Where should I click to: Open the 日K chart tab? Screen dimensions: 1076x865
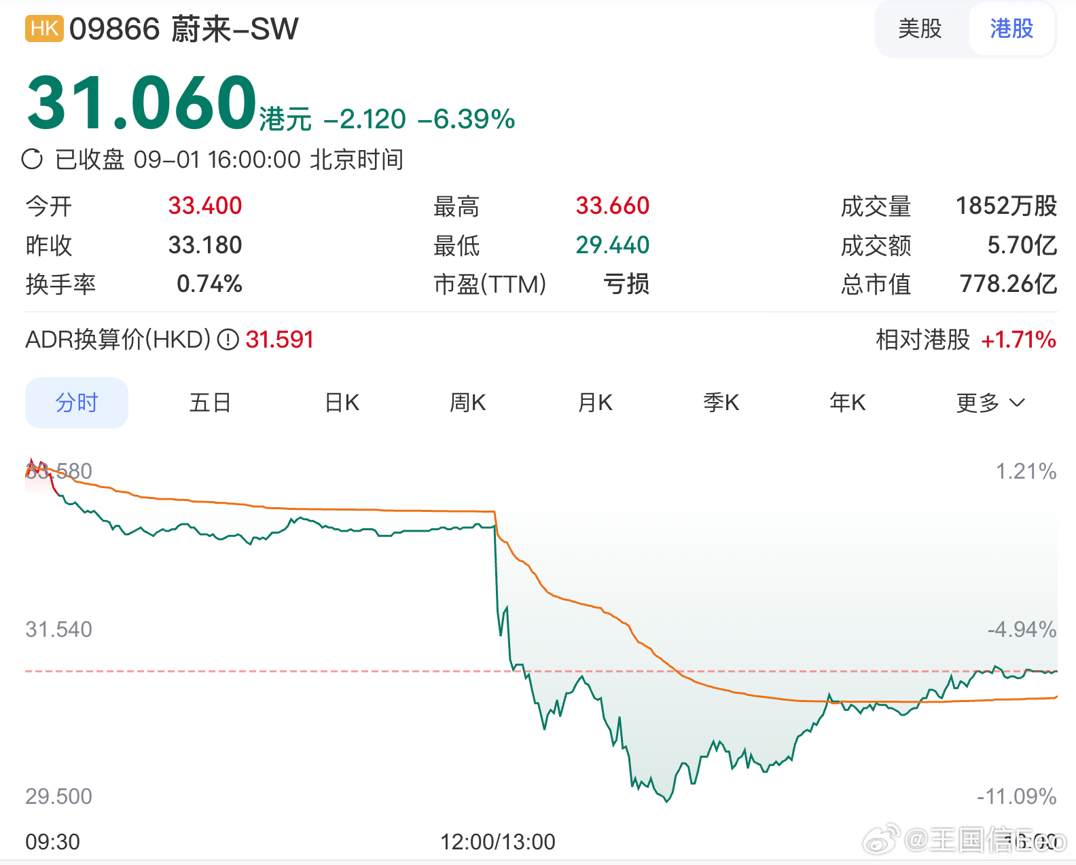click(342, 403)
